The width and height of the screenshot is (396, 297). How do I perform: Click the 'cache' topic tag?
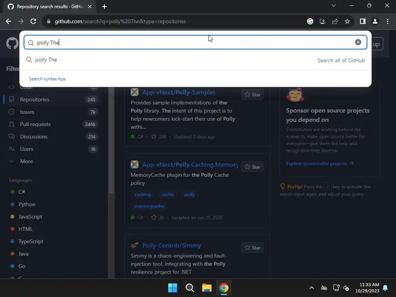tap(167, 195)
